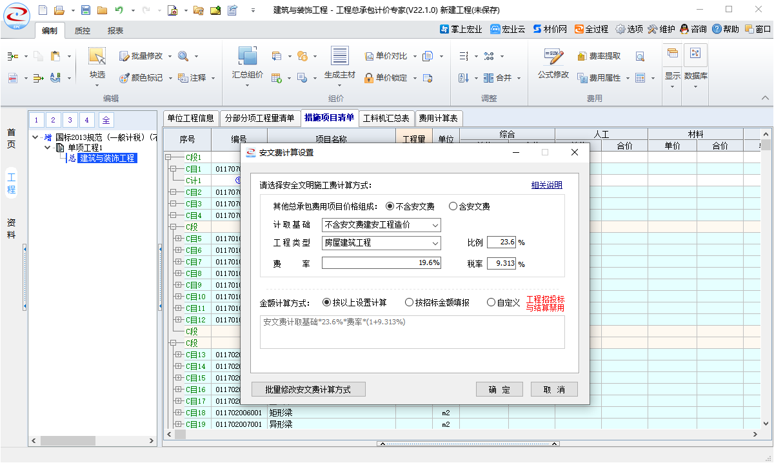
Task: Select the 自定义 radio option
Action: 491,302
